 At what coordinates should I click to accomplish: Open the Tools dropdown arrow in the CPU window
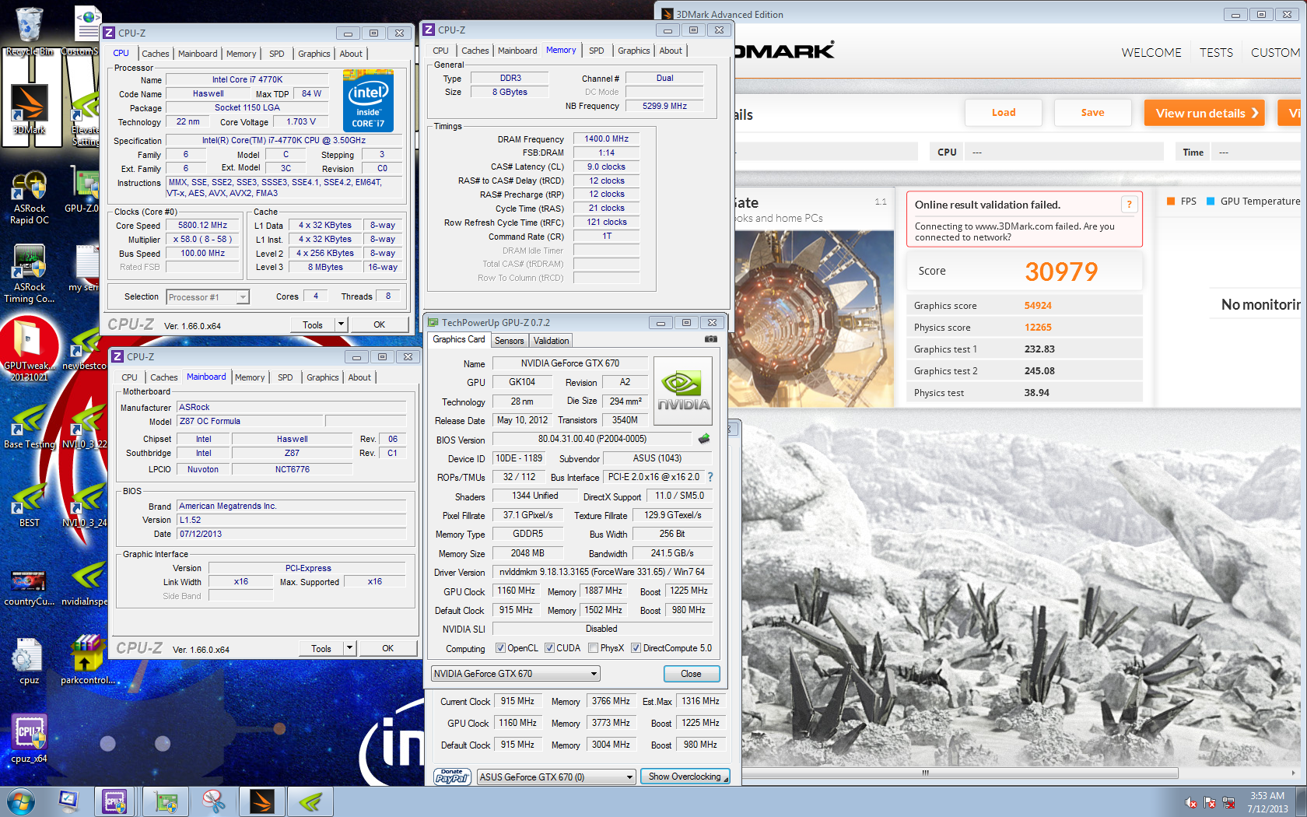click(x=340, y=324)
